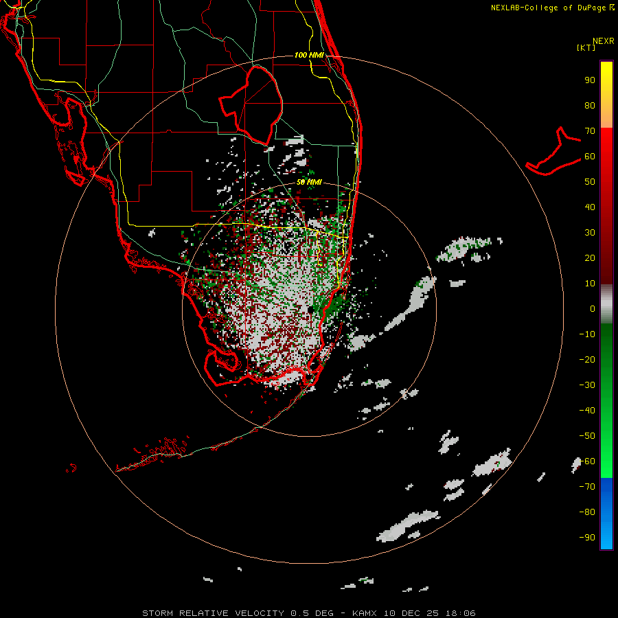
Task: Click the 10 value on velocity scale
Action: [590, 284]
